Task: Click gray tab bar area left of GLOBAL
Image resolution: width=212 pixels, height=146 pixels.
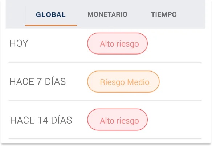Action: [15, 14]
